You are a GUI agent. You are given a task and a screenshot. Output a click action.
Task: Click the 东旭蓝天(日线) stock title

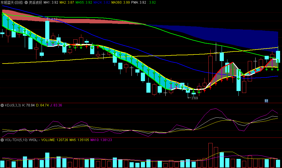click(x=12, y=2)
